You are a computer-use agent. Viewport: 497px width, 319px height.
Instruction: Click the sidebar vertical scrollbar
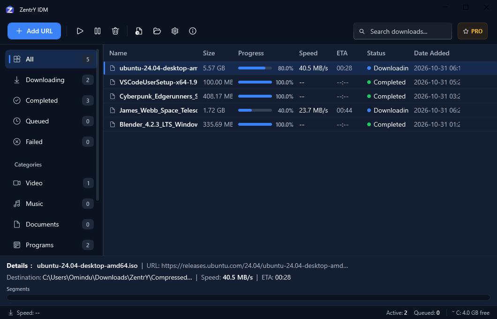pos(98,125)
